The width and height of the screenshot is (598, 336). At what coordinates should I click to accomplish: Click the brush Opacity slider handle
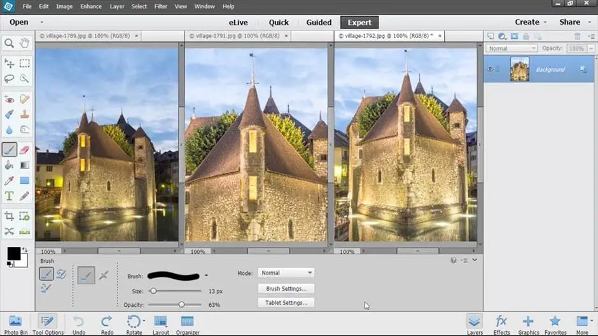coord(181,305)
